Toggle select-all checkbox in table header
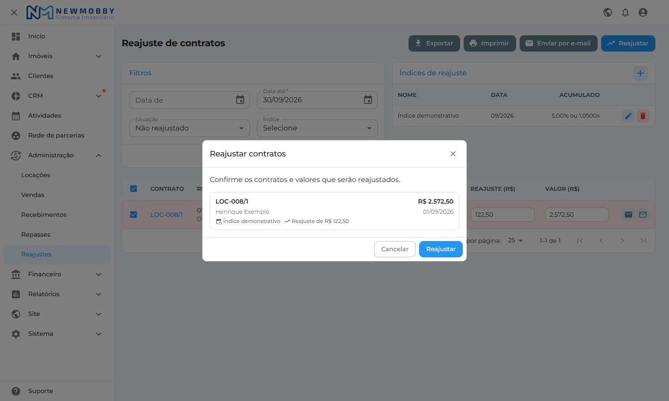The height and width of the screenshot is (401, 669). pos(134,189)
